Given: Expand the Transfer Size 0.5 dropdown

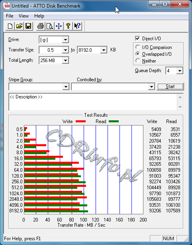Looking at the screenshot, I should (65, 50).
